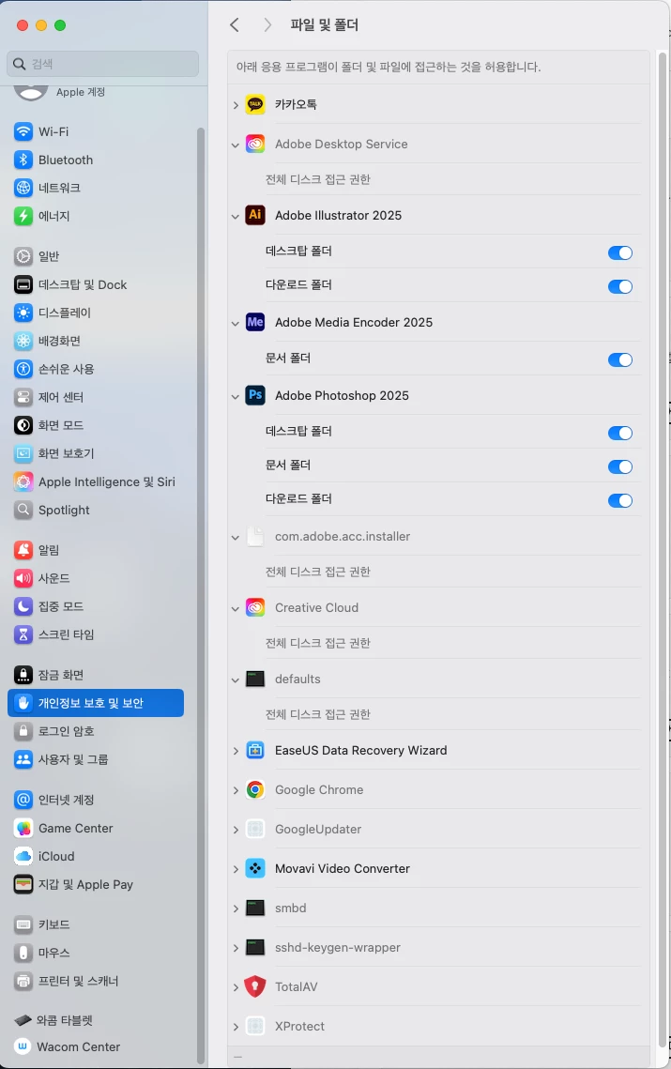Go back with the left arrow button

pyautogui.click(x=235, y=25)
